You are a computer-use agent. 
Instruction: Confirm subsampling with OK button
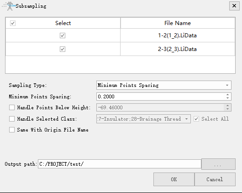click(174, 179)
